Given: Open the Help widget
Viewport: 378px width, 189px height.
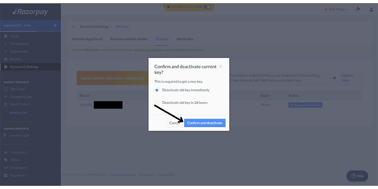Looking at the screenshot, I should click(x=357, y=176).
